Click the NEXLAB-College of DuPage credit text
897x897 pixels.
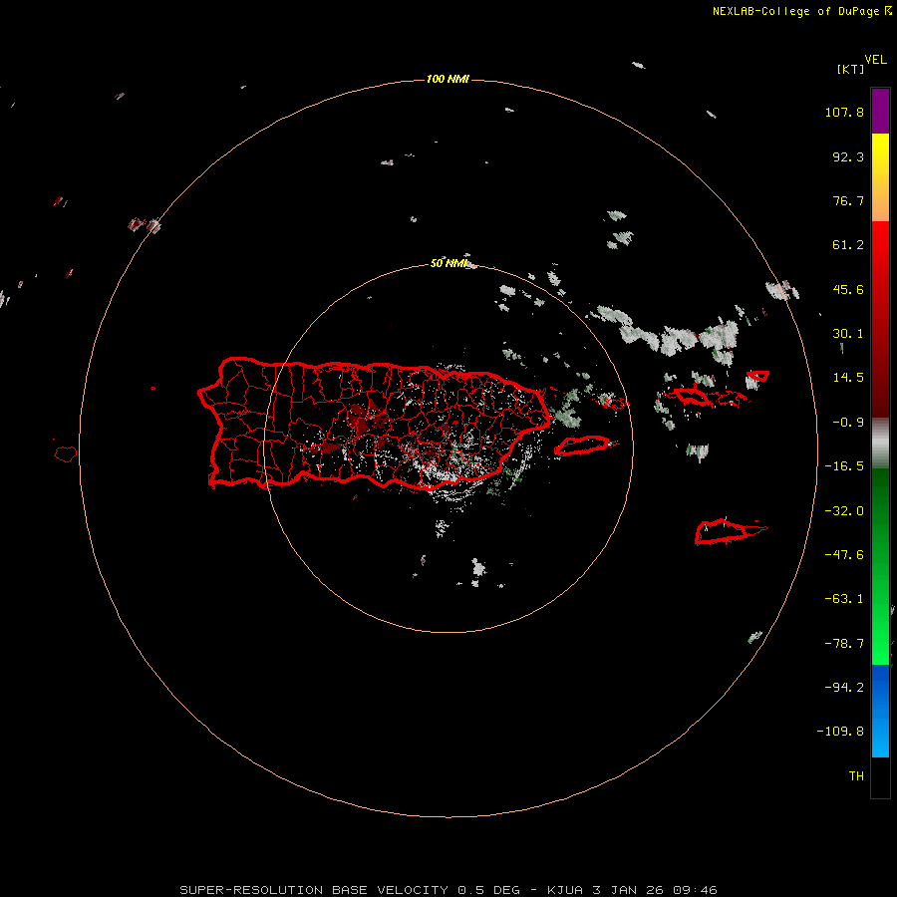802,11
